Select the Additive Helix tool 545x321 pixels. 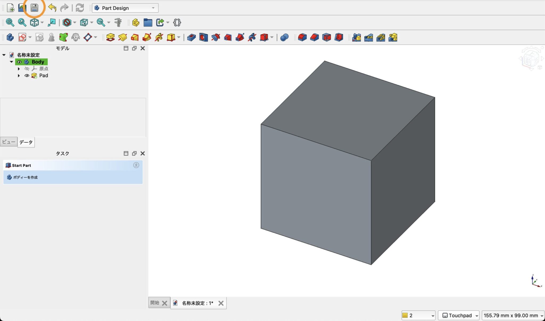(x=159, y=37)
